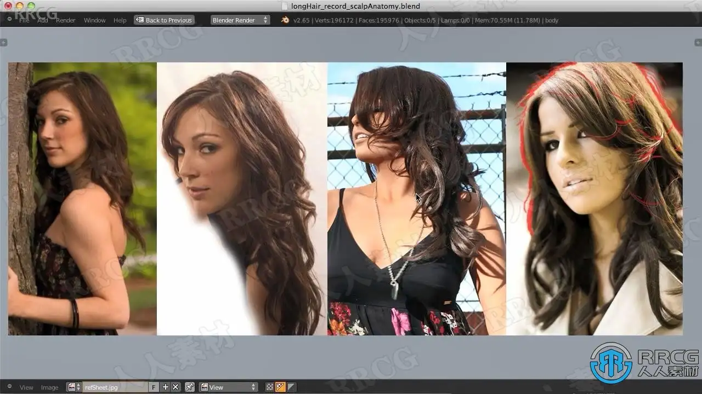Open the image editor Image menu
The height and width of the screenshot is (394, 702).
(49, 387)
